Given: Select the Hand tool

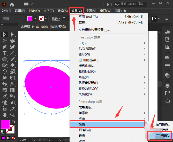Looking at the screenshot, I should pyautogui.click(x=5, y=115).
